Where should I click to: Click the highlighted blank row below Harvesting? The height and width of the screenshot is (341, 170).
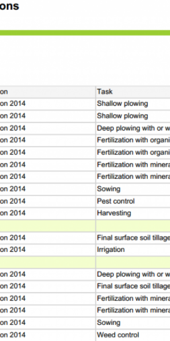[x=85, y=226]
